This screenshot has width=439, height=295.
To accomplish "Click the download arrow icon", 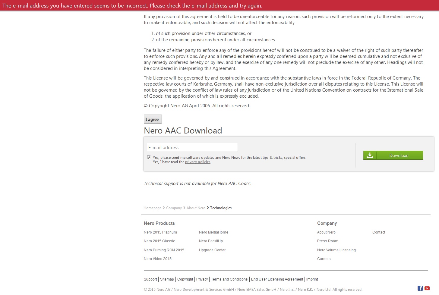I will coord(370,155).
